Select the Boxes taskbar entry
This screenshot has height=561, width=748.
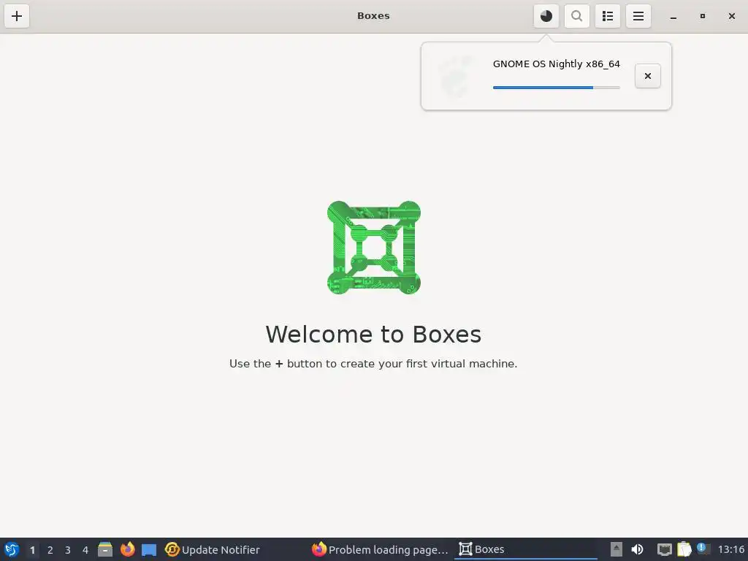(x=526, y=549)
